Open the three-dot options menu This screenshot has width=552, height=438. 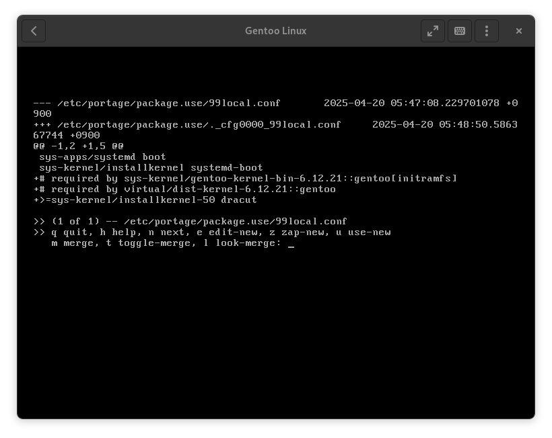coord(487,31)
